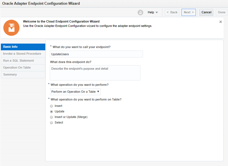The image size is (228, 166).
Task: Click the Done button
Action: click(222, 12)
